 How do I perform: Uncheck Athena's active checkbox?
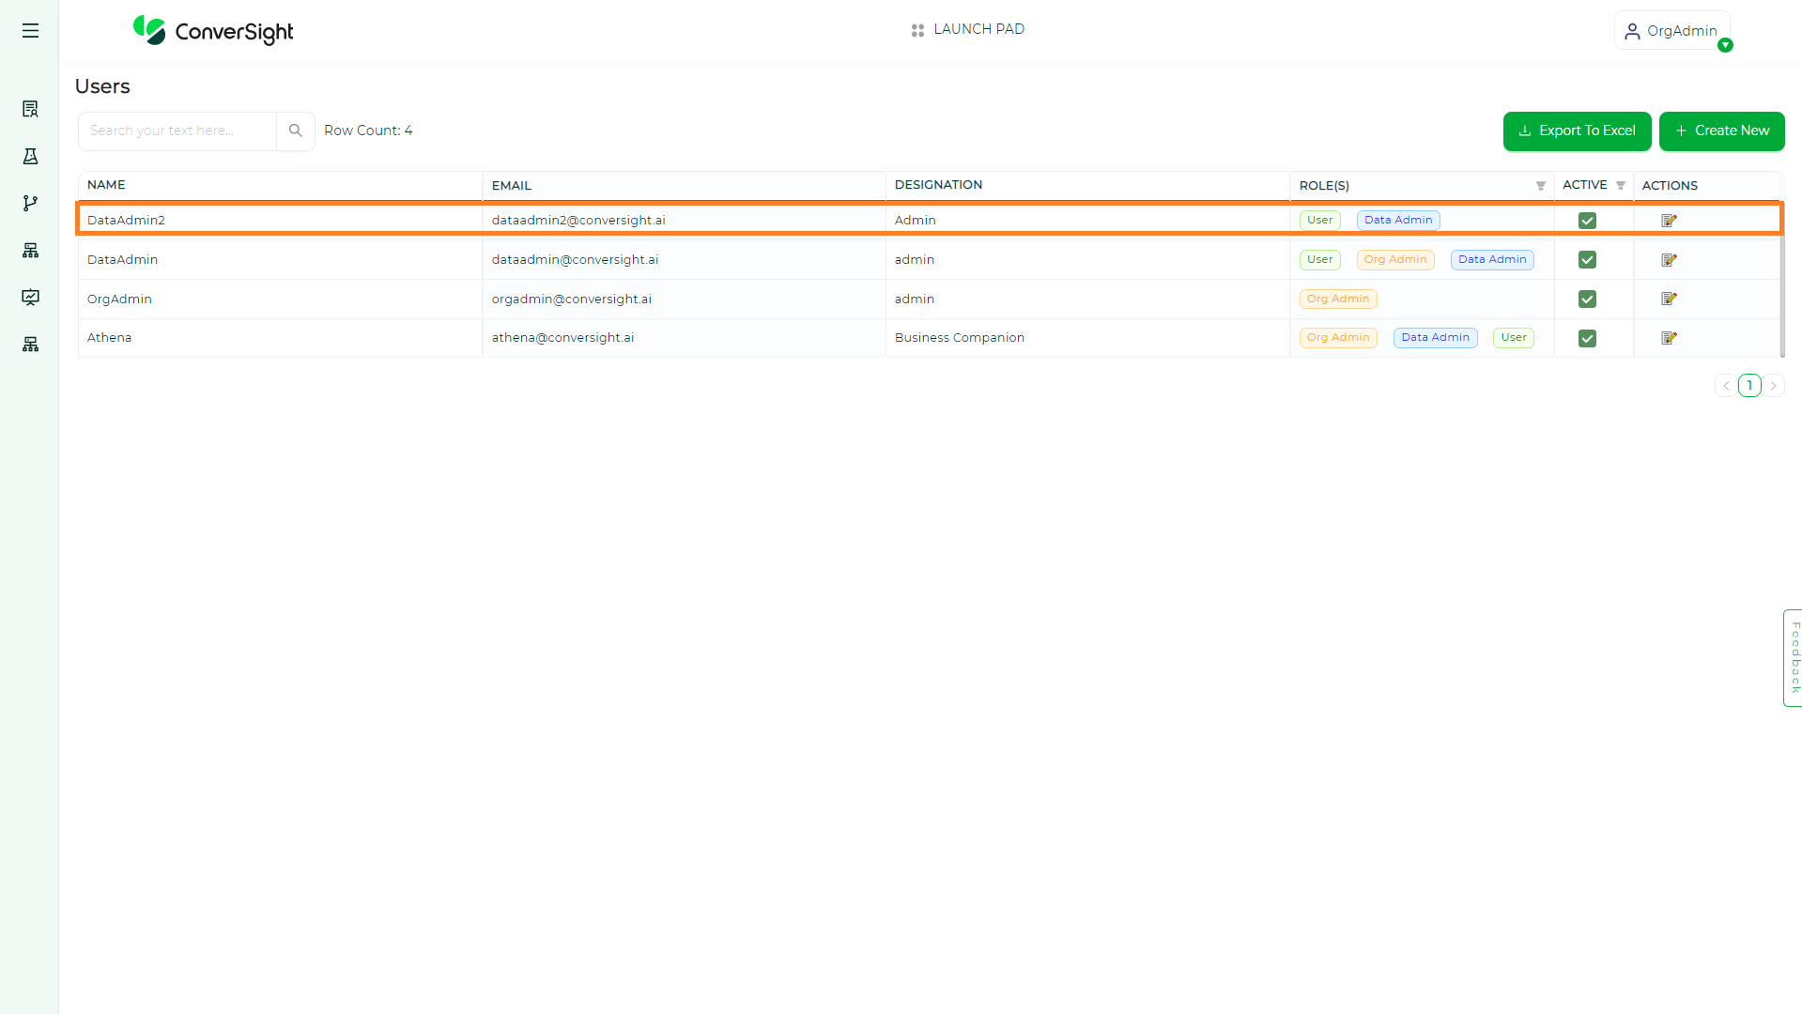tap(1587, 337)
